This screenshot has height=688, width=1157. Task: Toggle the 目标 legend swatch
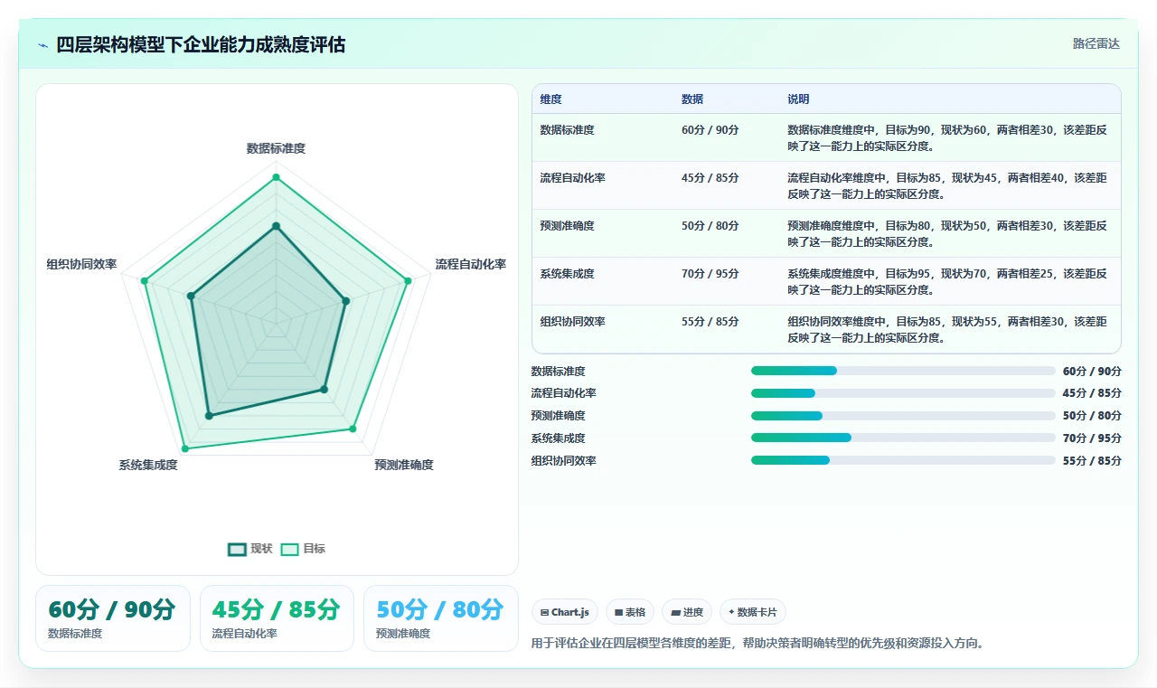click(289, 549)
